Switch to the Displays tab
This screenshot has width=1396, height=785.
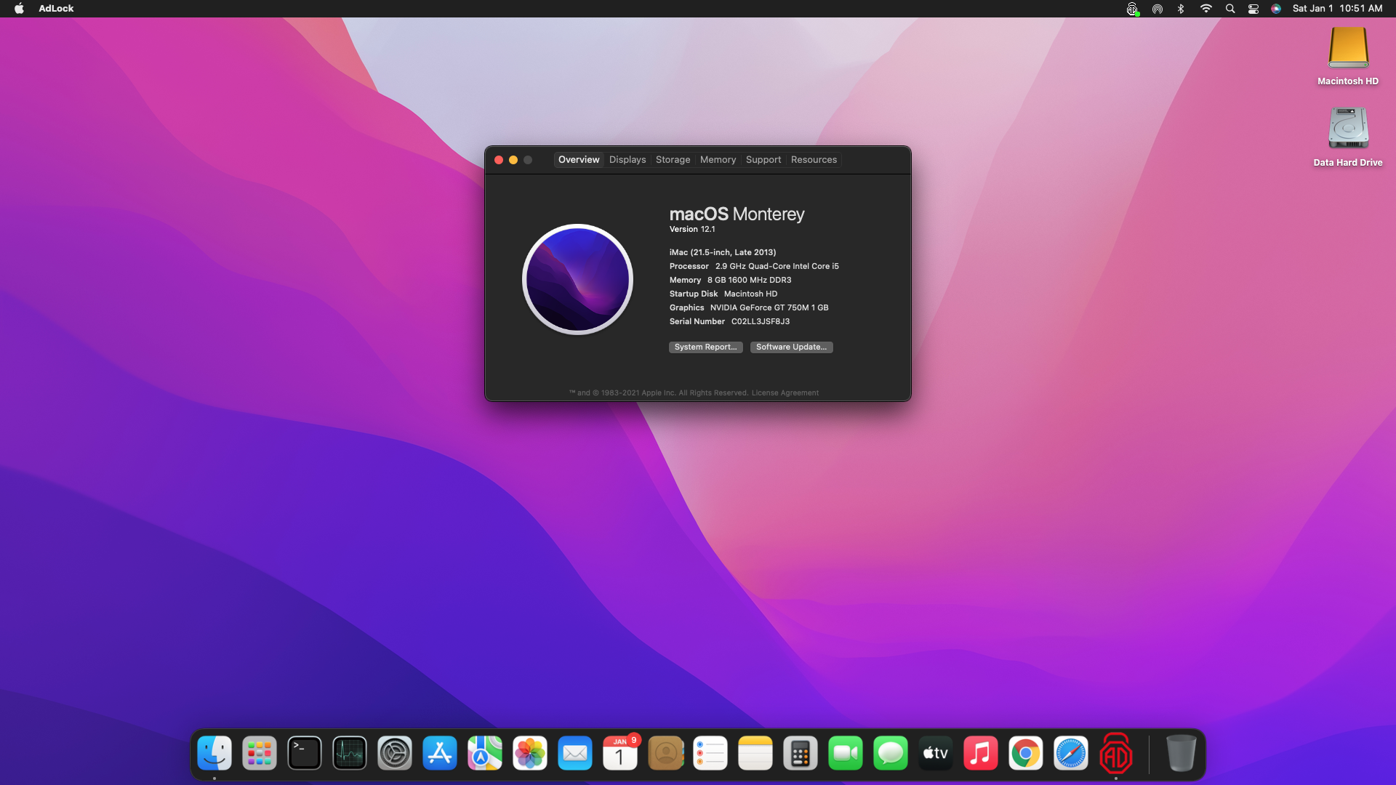point(627,160)
